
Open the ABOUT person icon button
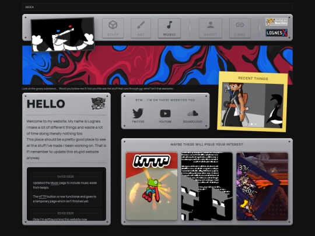tap(211, 28)
